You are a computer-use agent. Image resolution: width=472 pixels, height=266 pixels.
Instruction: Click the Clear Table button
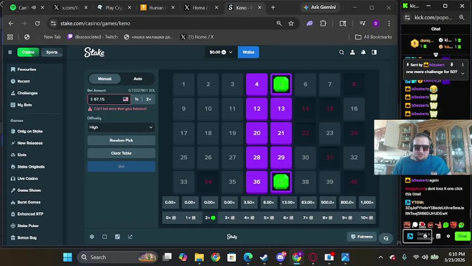tap(121, 153)
